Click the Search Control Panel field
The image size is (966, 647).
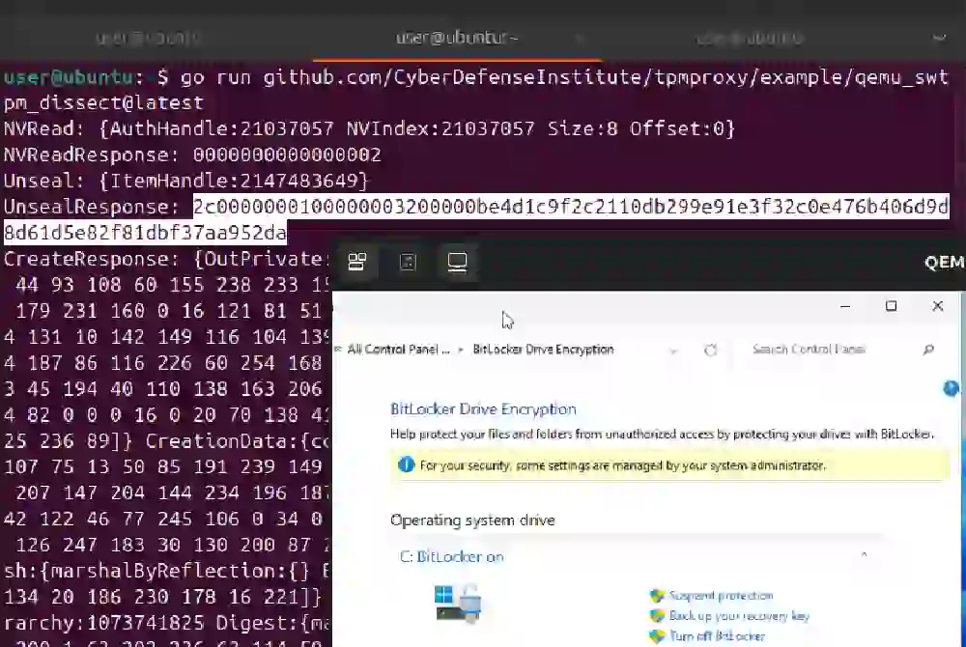coord(831,350)
